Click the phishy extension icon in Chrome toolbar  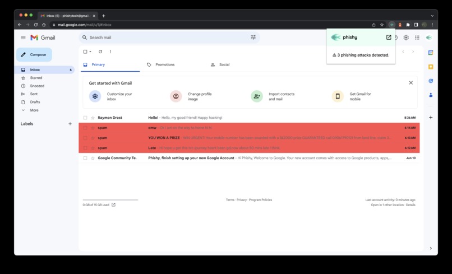tap(391, 25)
